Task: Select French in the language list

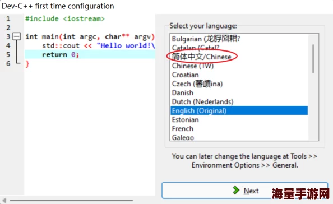Action: click(x=239, y=129)
